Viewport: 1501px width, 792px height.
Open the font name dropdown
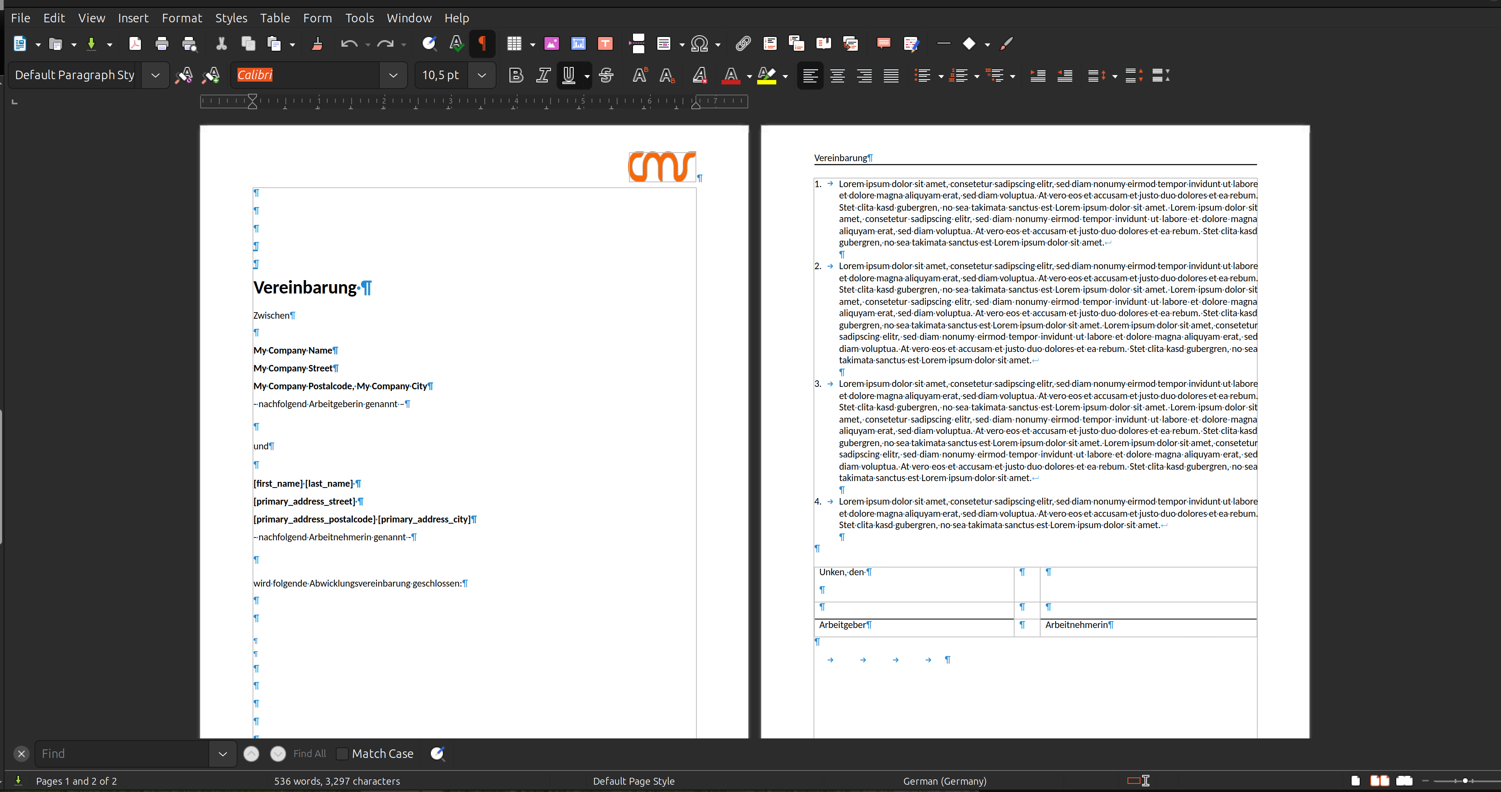point(393,75)
